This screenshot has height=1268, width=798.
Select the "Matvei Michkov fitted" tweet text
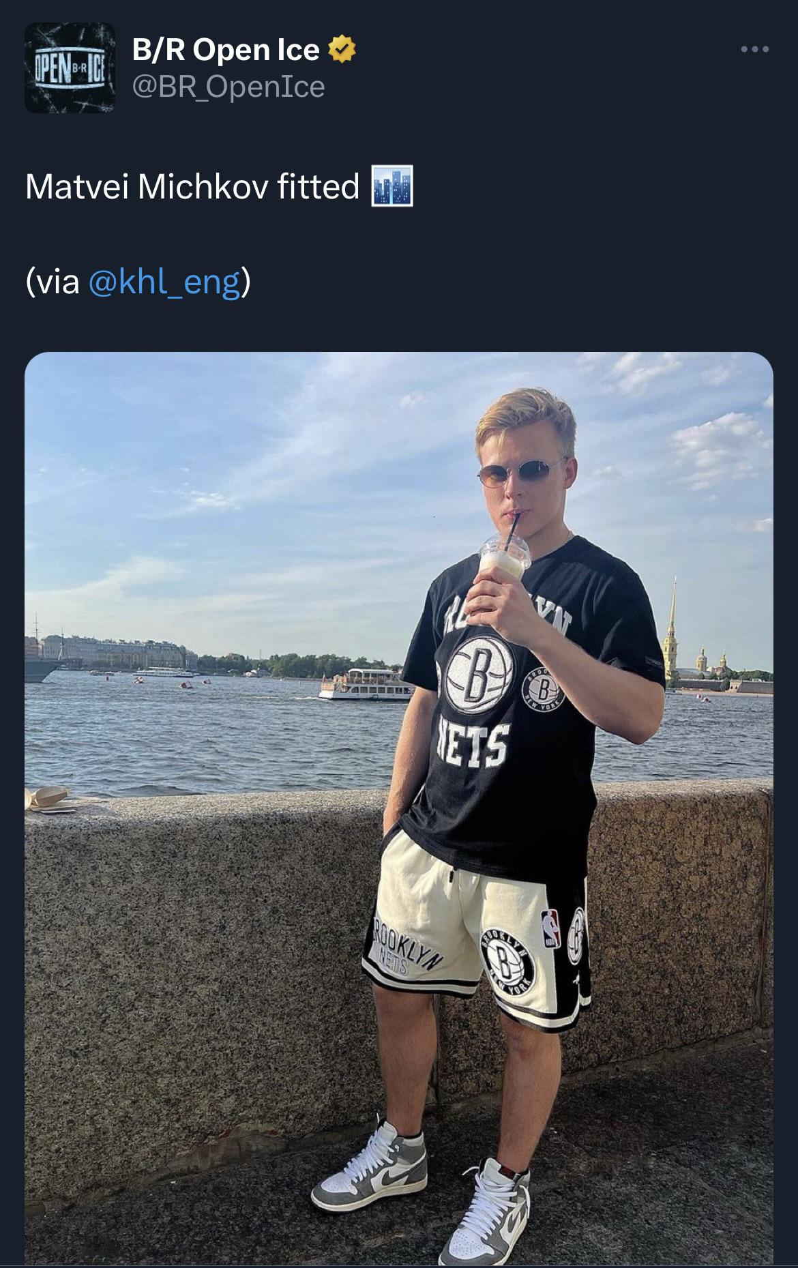[x=192, y=186]
